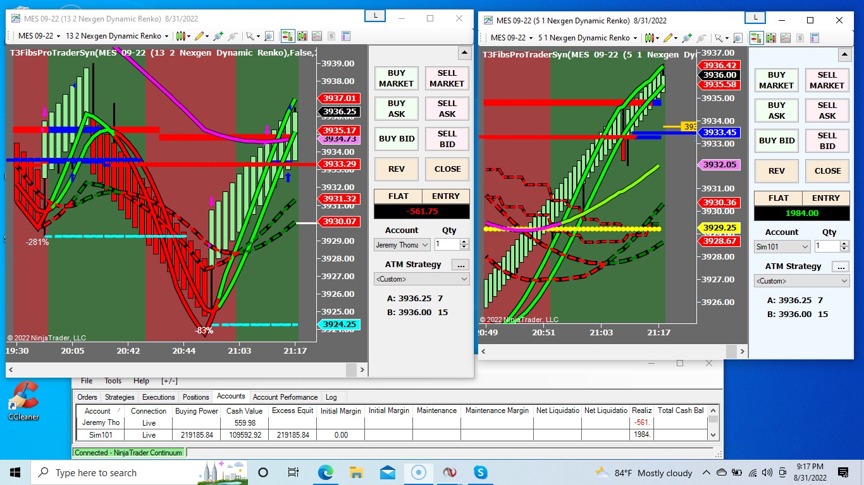Toggle Chart Trader in 13 2 Renko window
This screenshot has width=864, height=485.
[x=288, y=36]
